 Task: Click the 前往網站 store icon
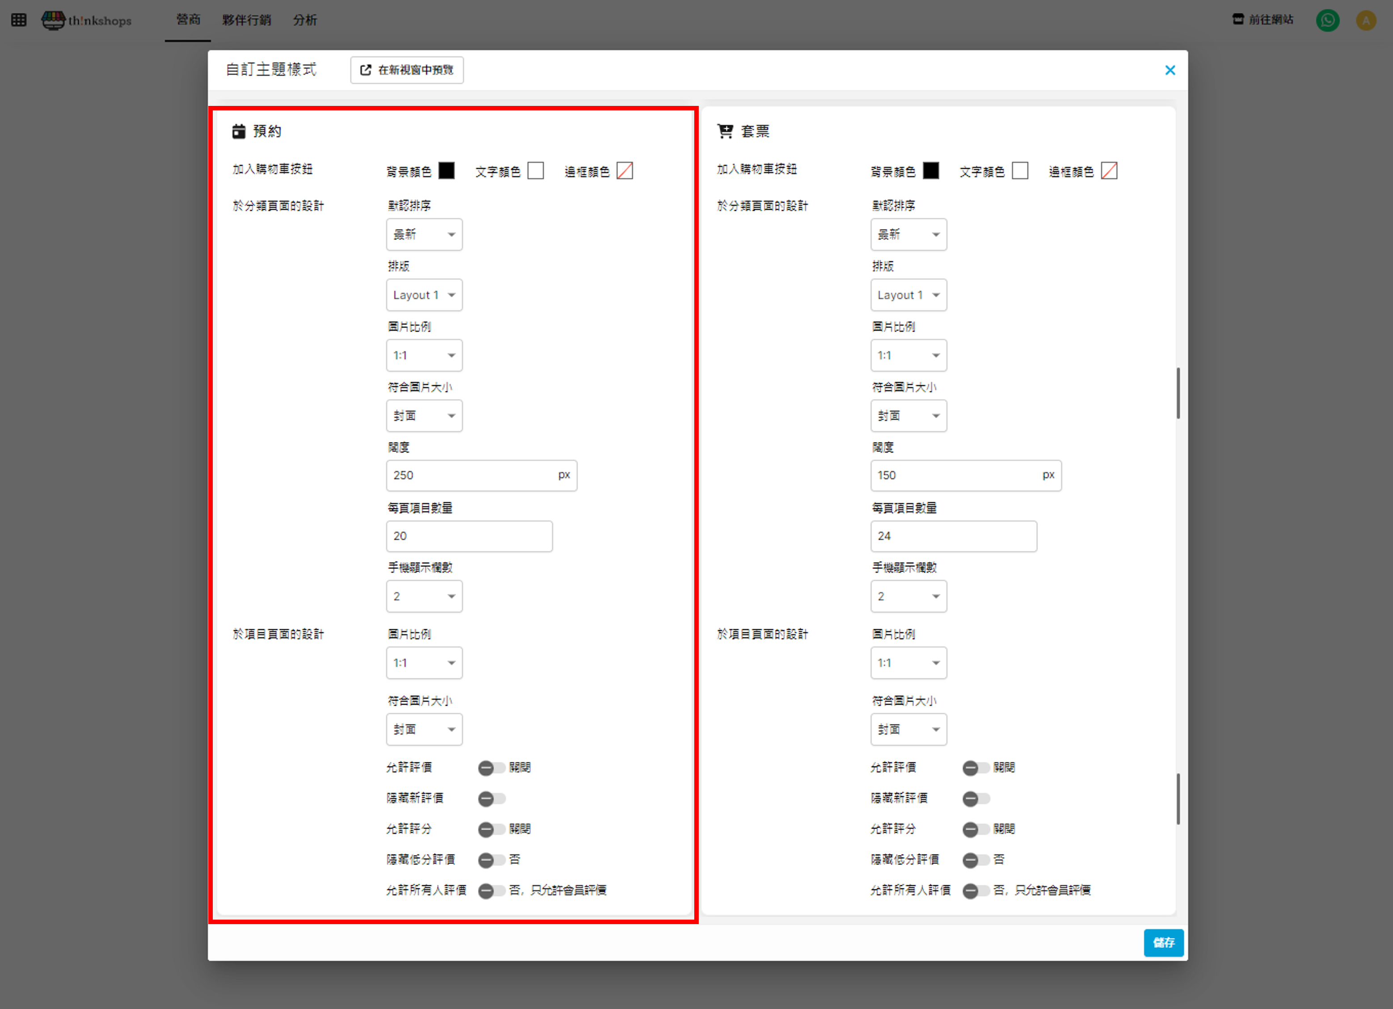1237,20
